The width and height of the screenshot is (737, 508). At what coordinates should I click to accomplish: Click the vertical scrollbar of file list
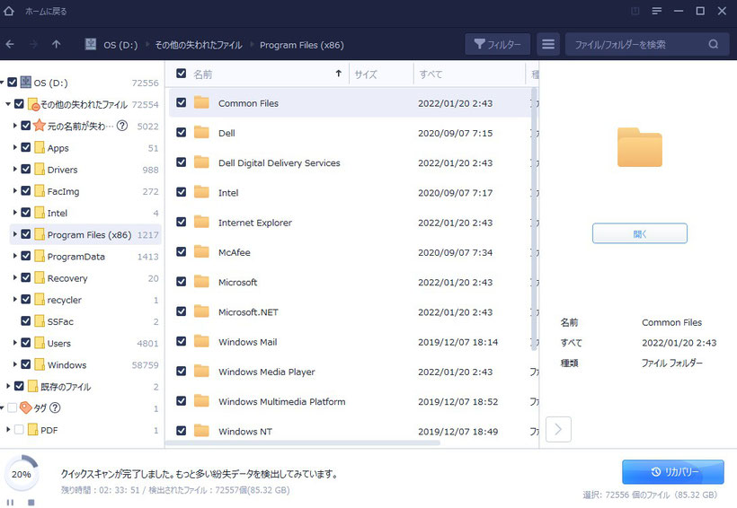534,218
